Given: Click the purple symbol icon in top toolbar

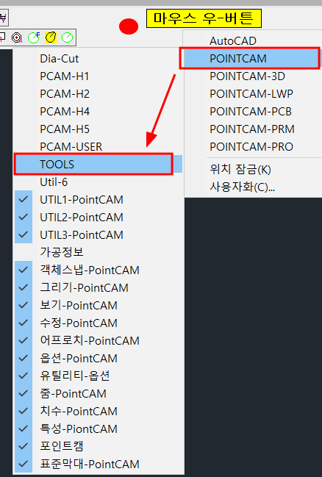Looking at the screenshot, I should click(x=3, y=18).
